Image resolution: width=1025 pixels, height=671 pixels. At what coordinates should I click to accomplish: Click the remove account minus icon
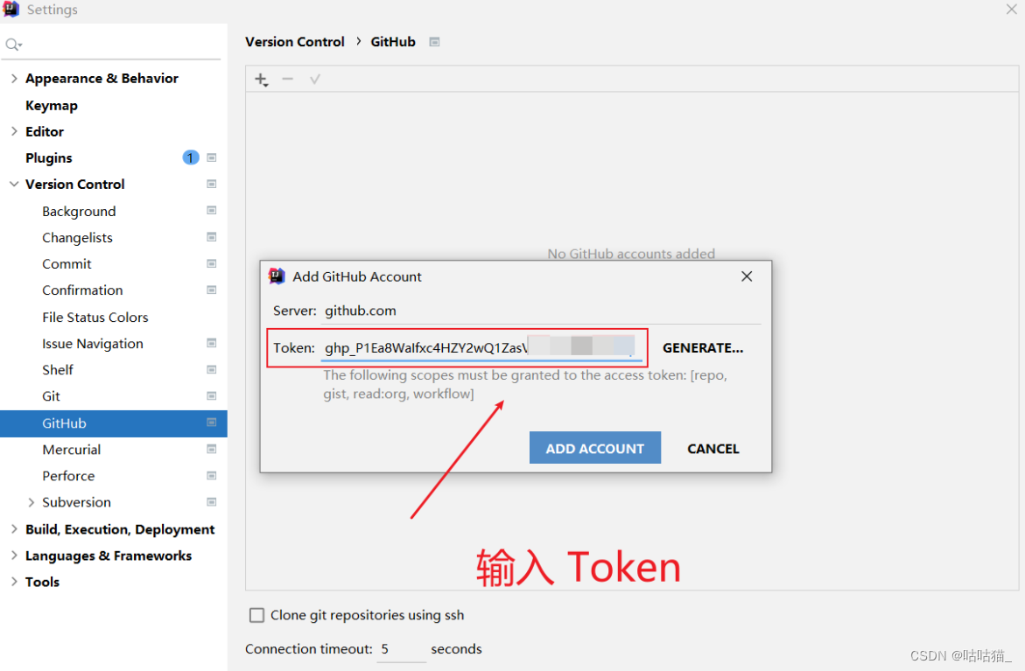pyautogui.click(x=288, y=79)
